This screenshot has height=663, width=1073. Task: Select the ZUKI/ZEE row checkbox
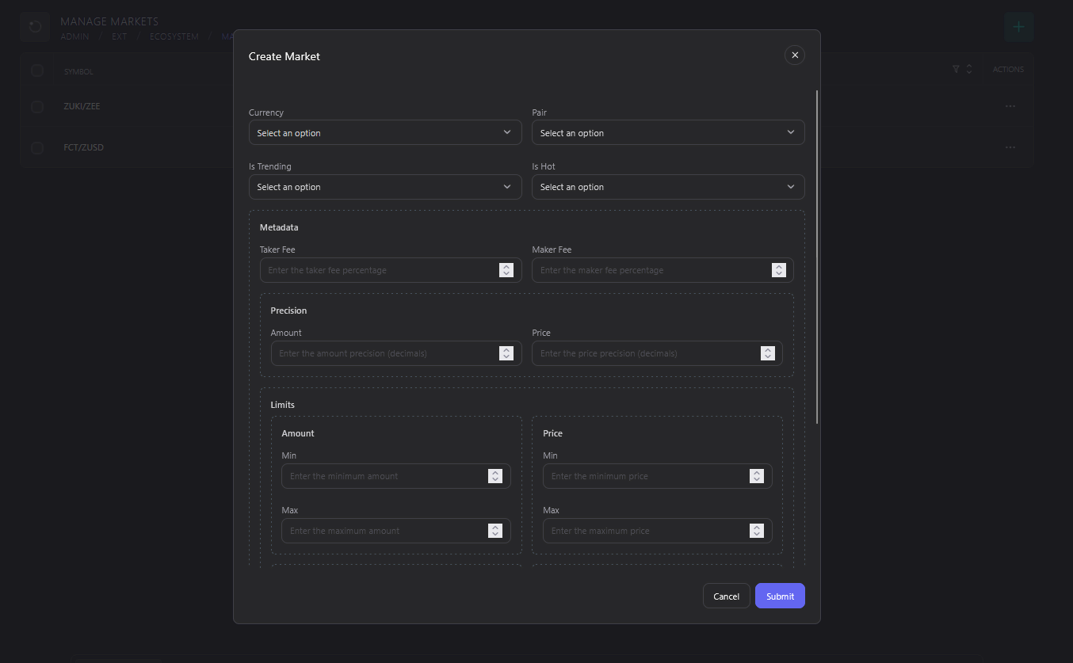coord(36,106)
